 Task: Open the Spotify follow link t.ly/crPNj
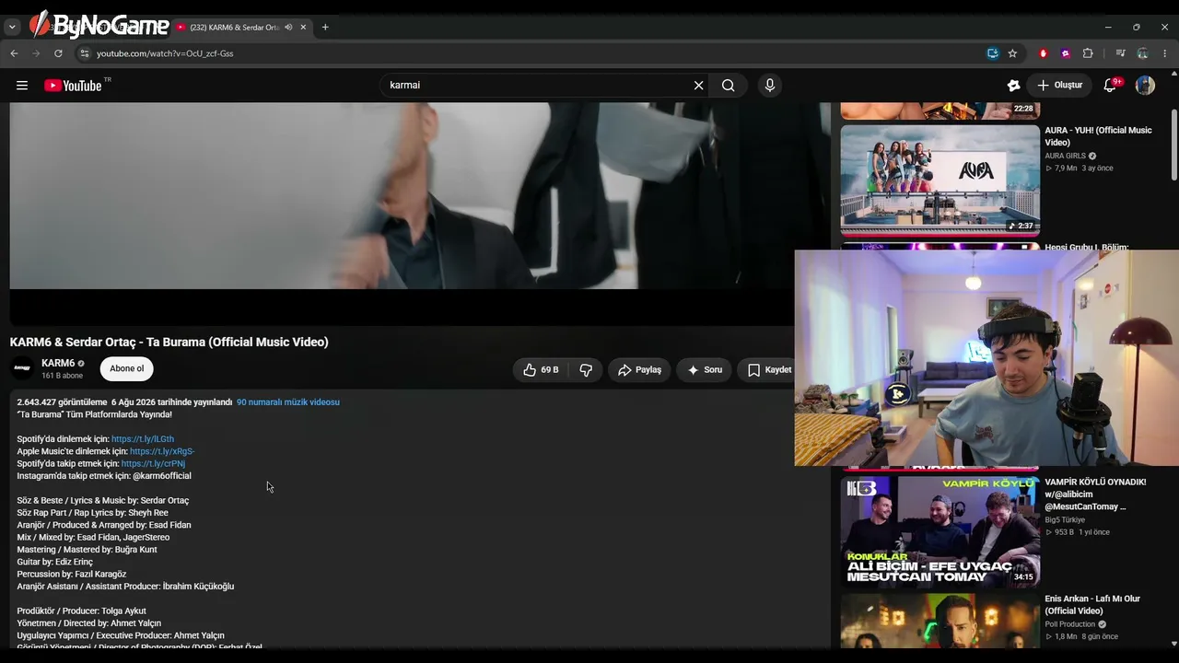(153, 464)
